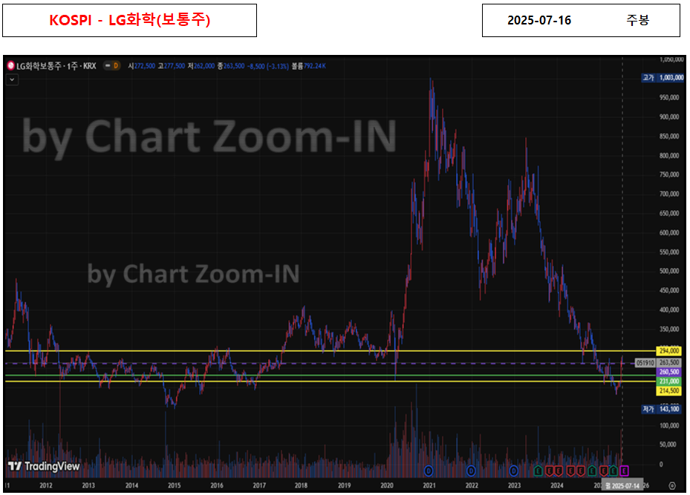Screen dimensions: 690x495
Task: Open chart settings hexagon icon at bottom right
Action: click(x=672, y=486)
